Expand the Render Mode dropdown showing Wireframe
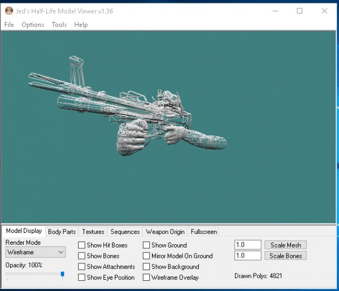339x291 pixels. pos(36,252)
